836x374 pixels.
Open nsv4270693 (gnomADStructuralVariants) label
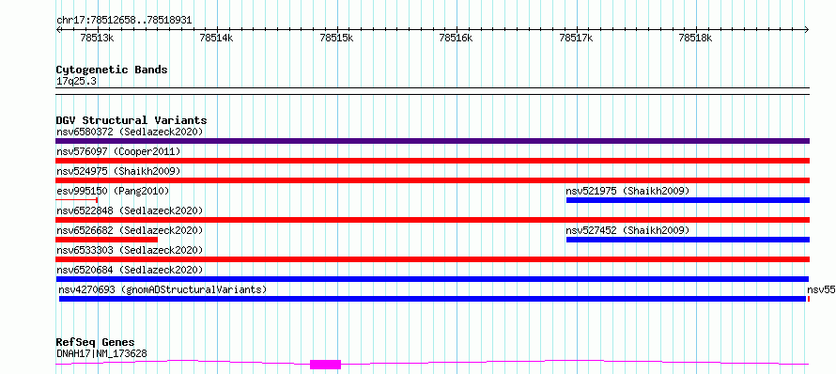(163, 289)
